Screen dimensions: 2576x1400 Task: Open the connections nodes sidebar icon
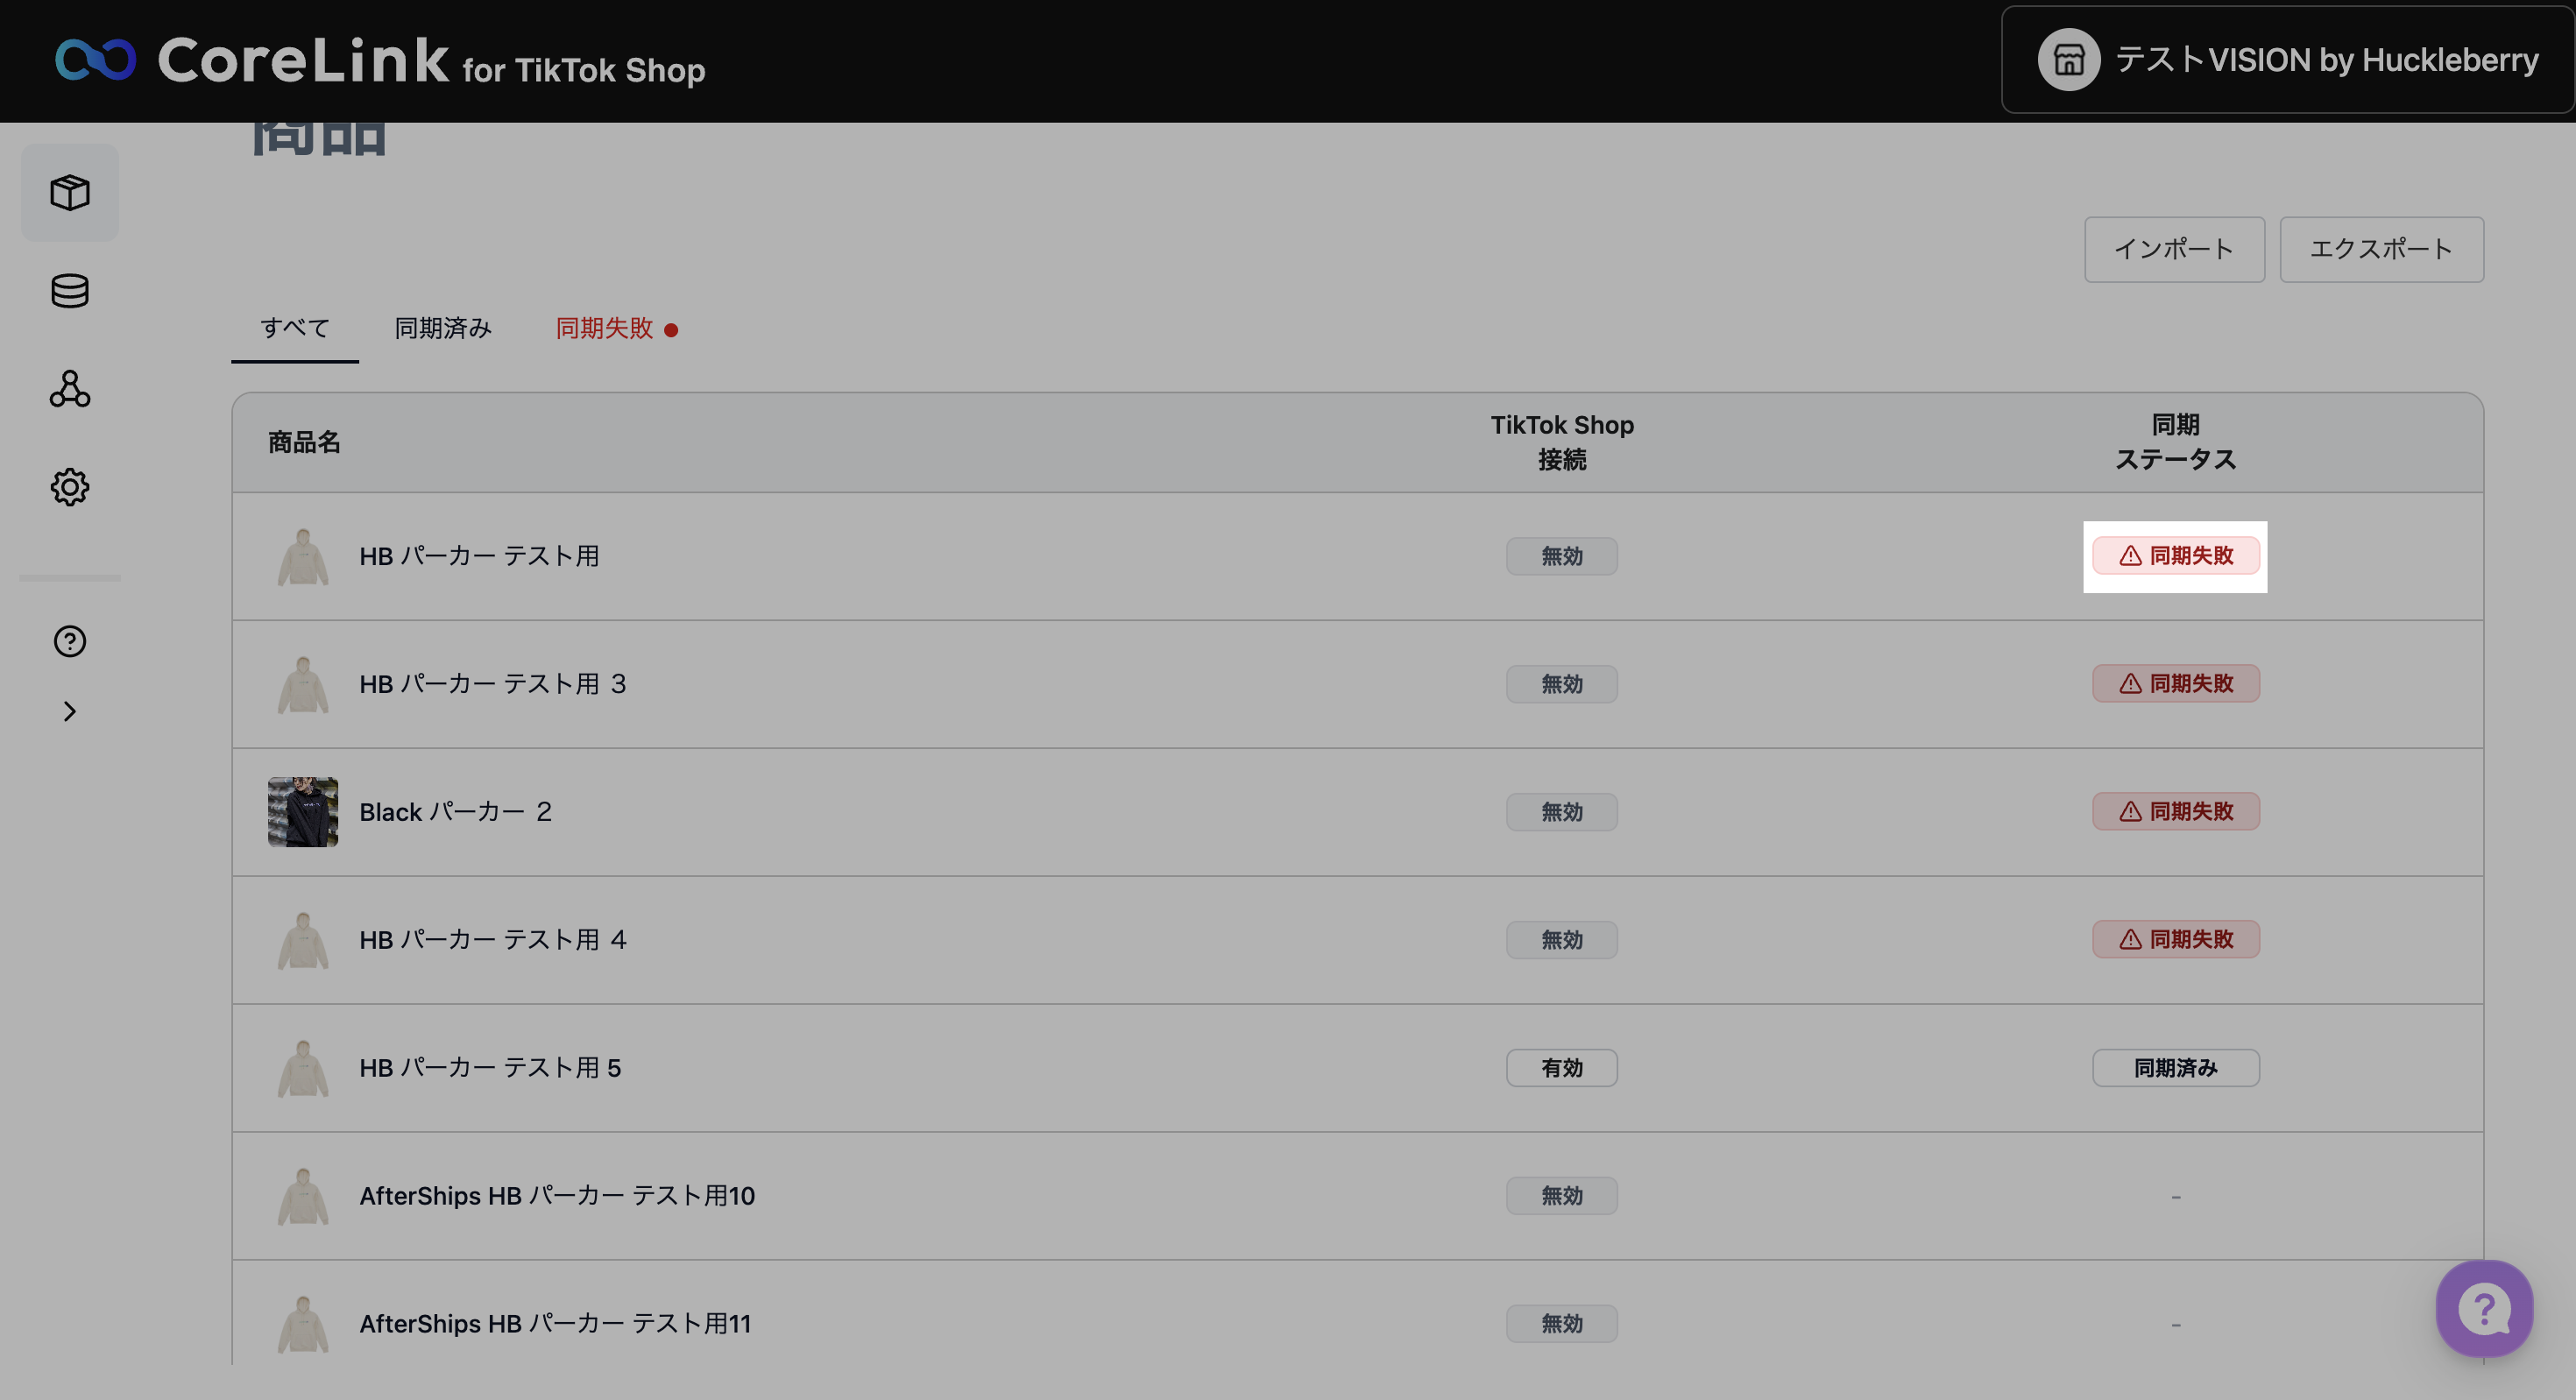point(70,389)
